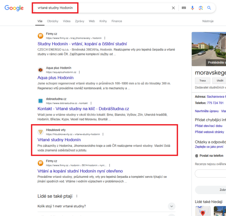The image size is (226, 216).
Task: Switch to the Web tab
Action: click(92, 21)
